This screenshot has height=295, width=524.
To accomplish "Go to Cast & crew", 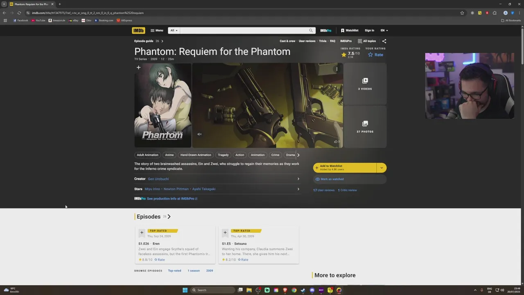I will click(x=287, y=41).
